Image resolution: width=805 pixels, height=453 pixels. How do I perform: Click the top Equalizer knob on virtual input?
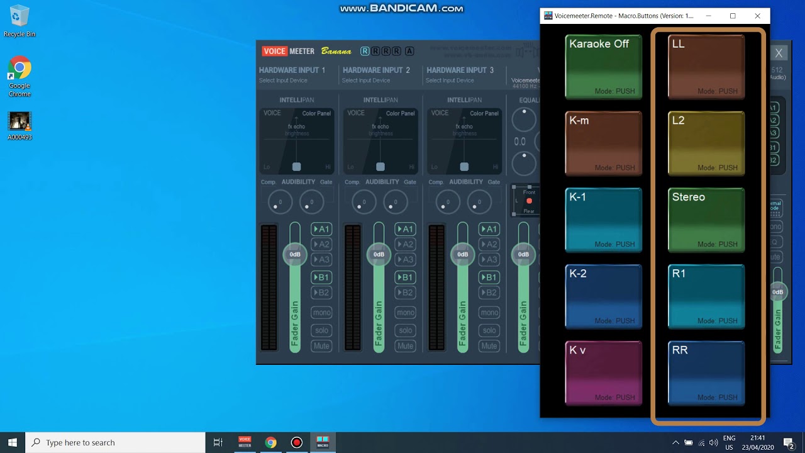(524, 120)
